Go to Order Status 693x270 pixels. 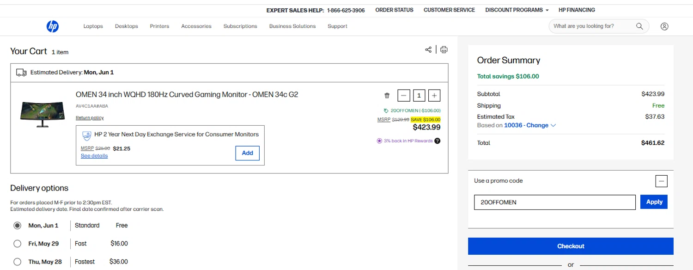point(394,10)
